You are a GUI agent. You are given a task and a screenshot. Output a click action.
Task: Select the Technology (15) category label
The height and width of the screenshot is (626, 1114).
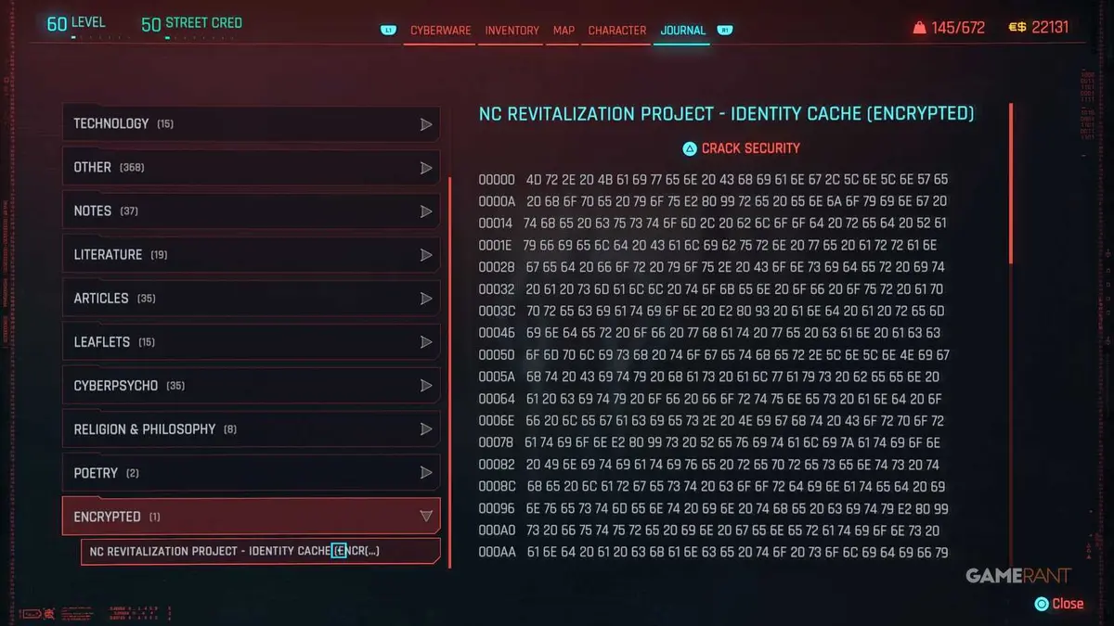point(123,124)
